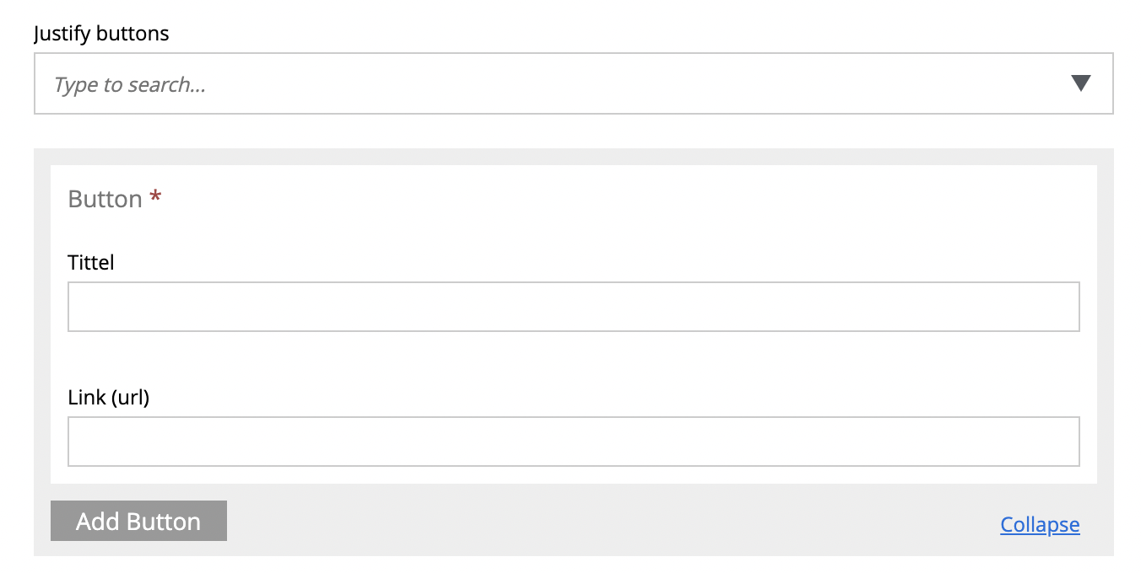The height and width of the screenshot is (573, 1141).
Task: Click the 'Button' section heading
Action: [x=105, y=199]
